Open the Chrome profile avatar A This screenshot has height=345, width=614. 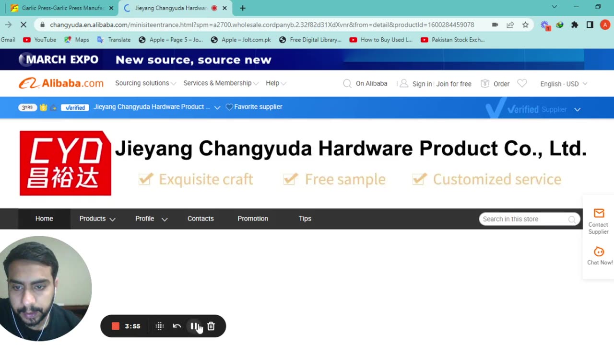coord(605,24)
